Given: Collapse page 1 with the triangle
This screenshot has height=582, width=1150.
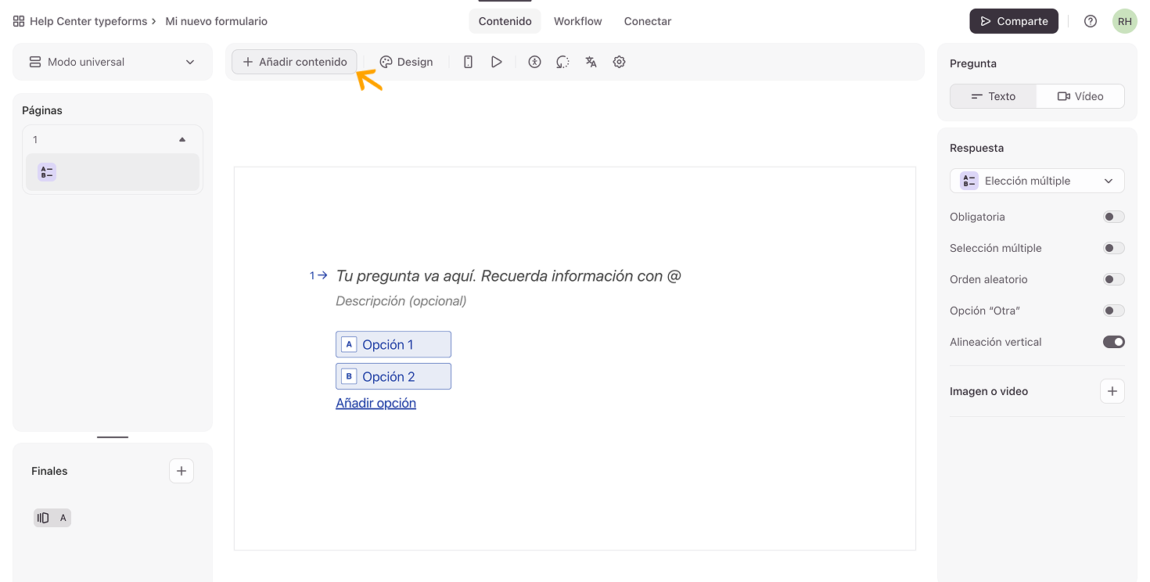Looking at the screenshot, I should click(182, 139).
